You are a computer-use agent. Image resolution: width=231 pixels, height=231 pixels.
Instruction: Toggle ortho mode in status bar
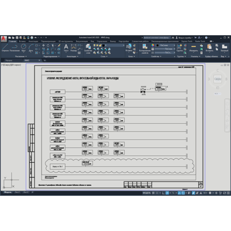click(x=163, y=193)
